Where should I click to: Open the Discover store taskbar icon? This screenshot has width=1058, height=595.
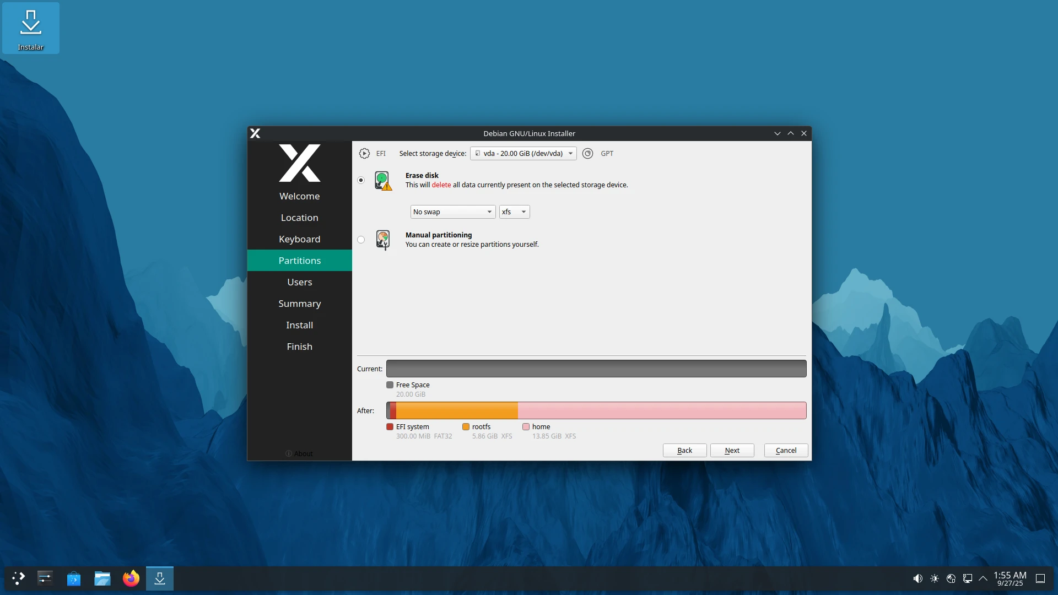tap(74, 578)
